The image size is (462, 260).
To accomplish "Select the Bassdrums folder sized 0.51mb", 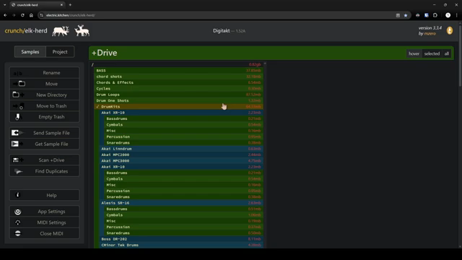I will (x=184, y=209).
